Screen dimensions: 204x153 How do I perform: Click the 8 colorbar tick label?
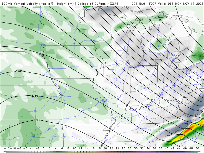tap(68, 148)
